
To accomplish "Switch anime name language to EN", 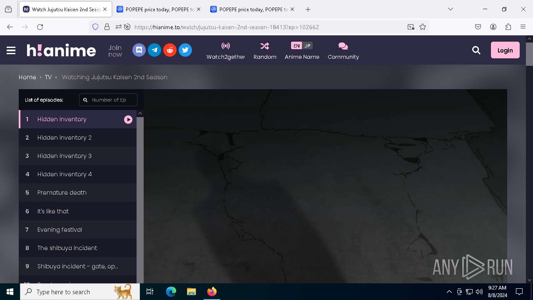I will pyautogui.click(x=296, y=46).
